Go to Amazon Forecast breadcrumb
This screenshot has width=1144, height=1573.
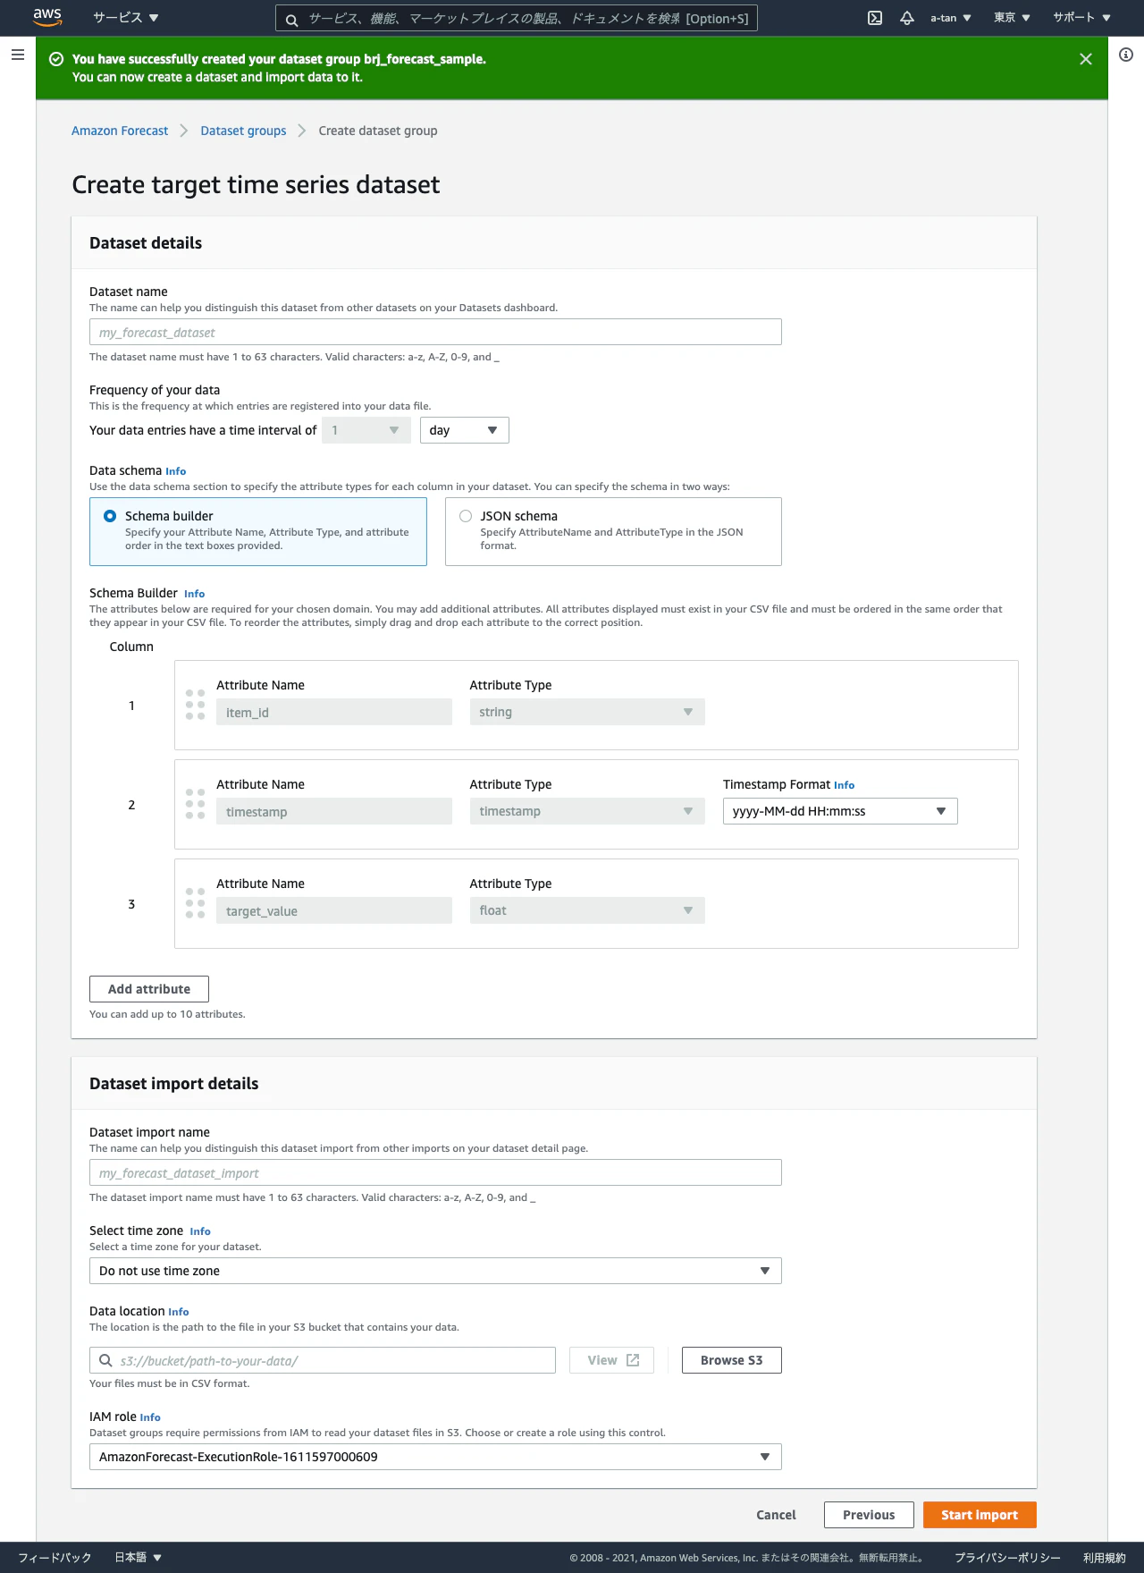tap(120, 131)
